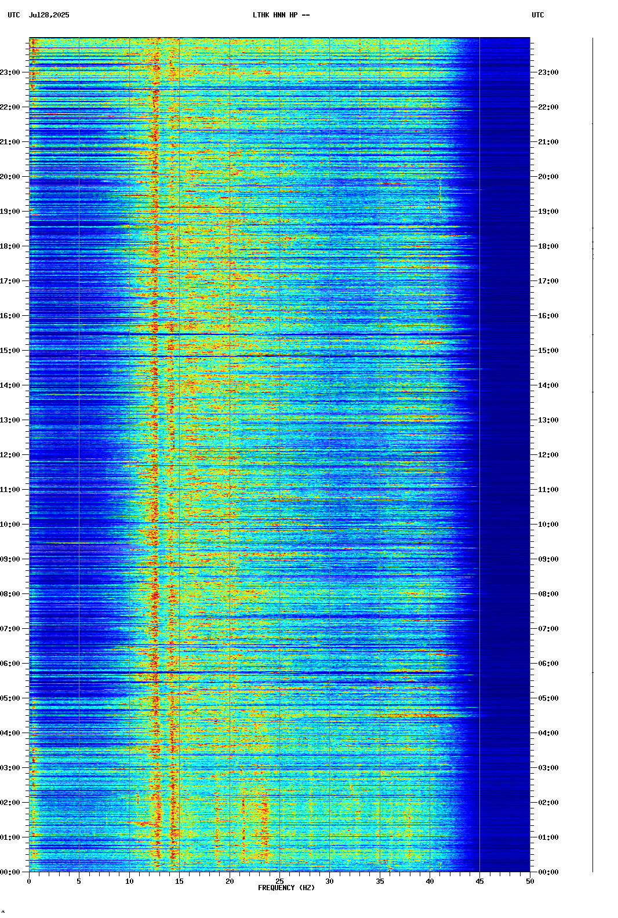Select left-axis time label 20:00
The height and width of the screenshot is (918, 618).
coord(10,177)
